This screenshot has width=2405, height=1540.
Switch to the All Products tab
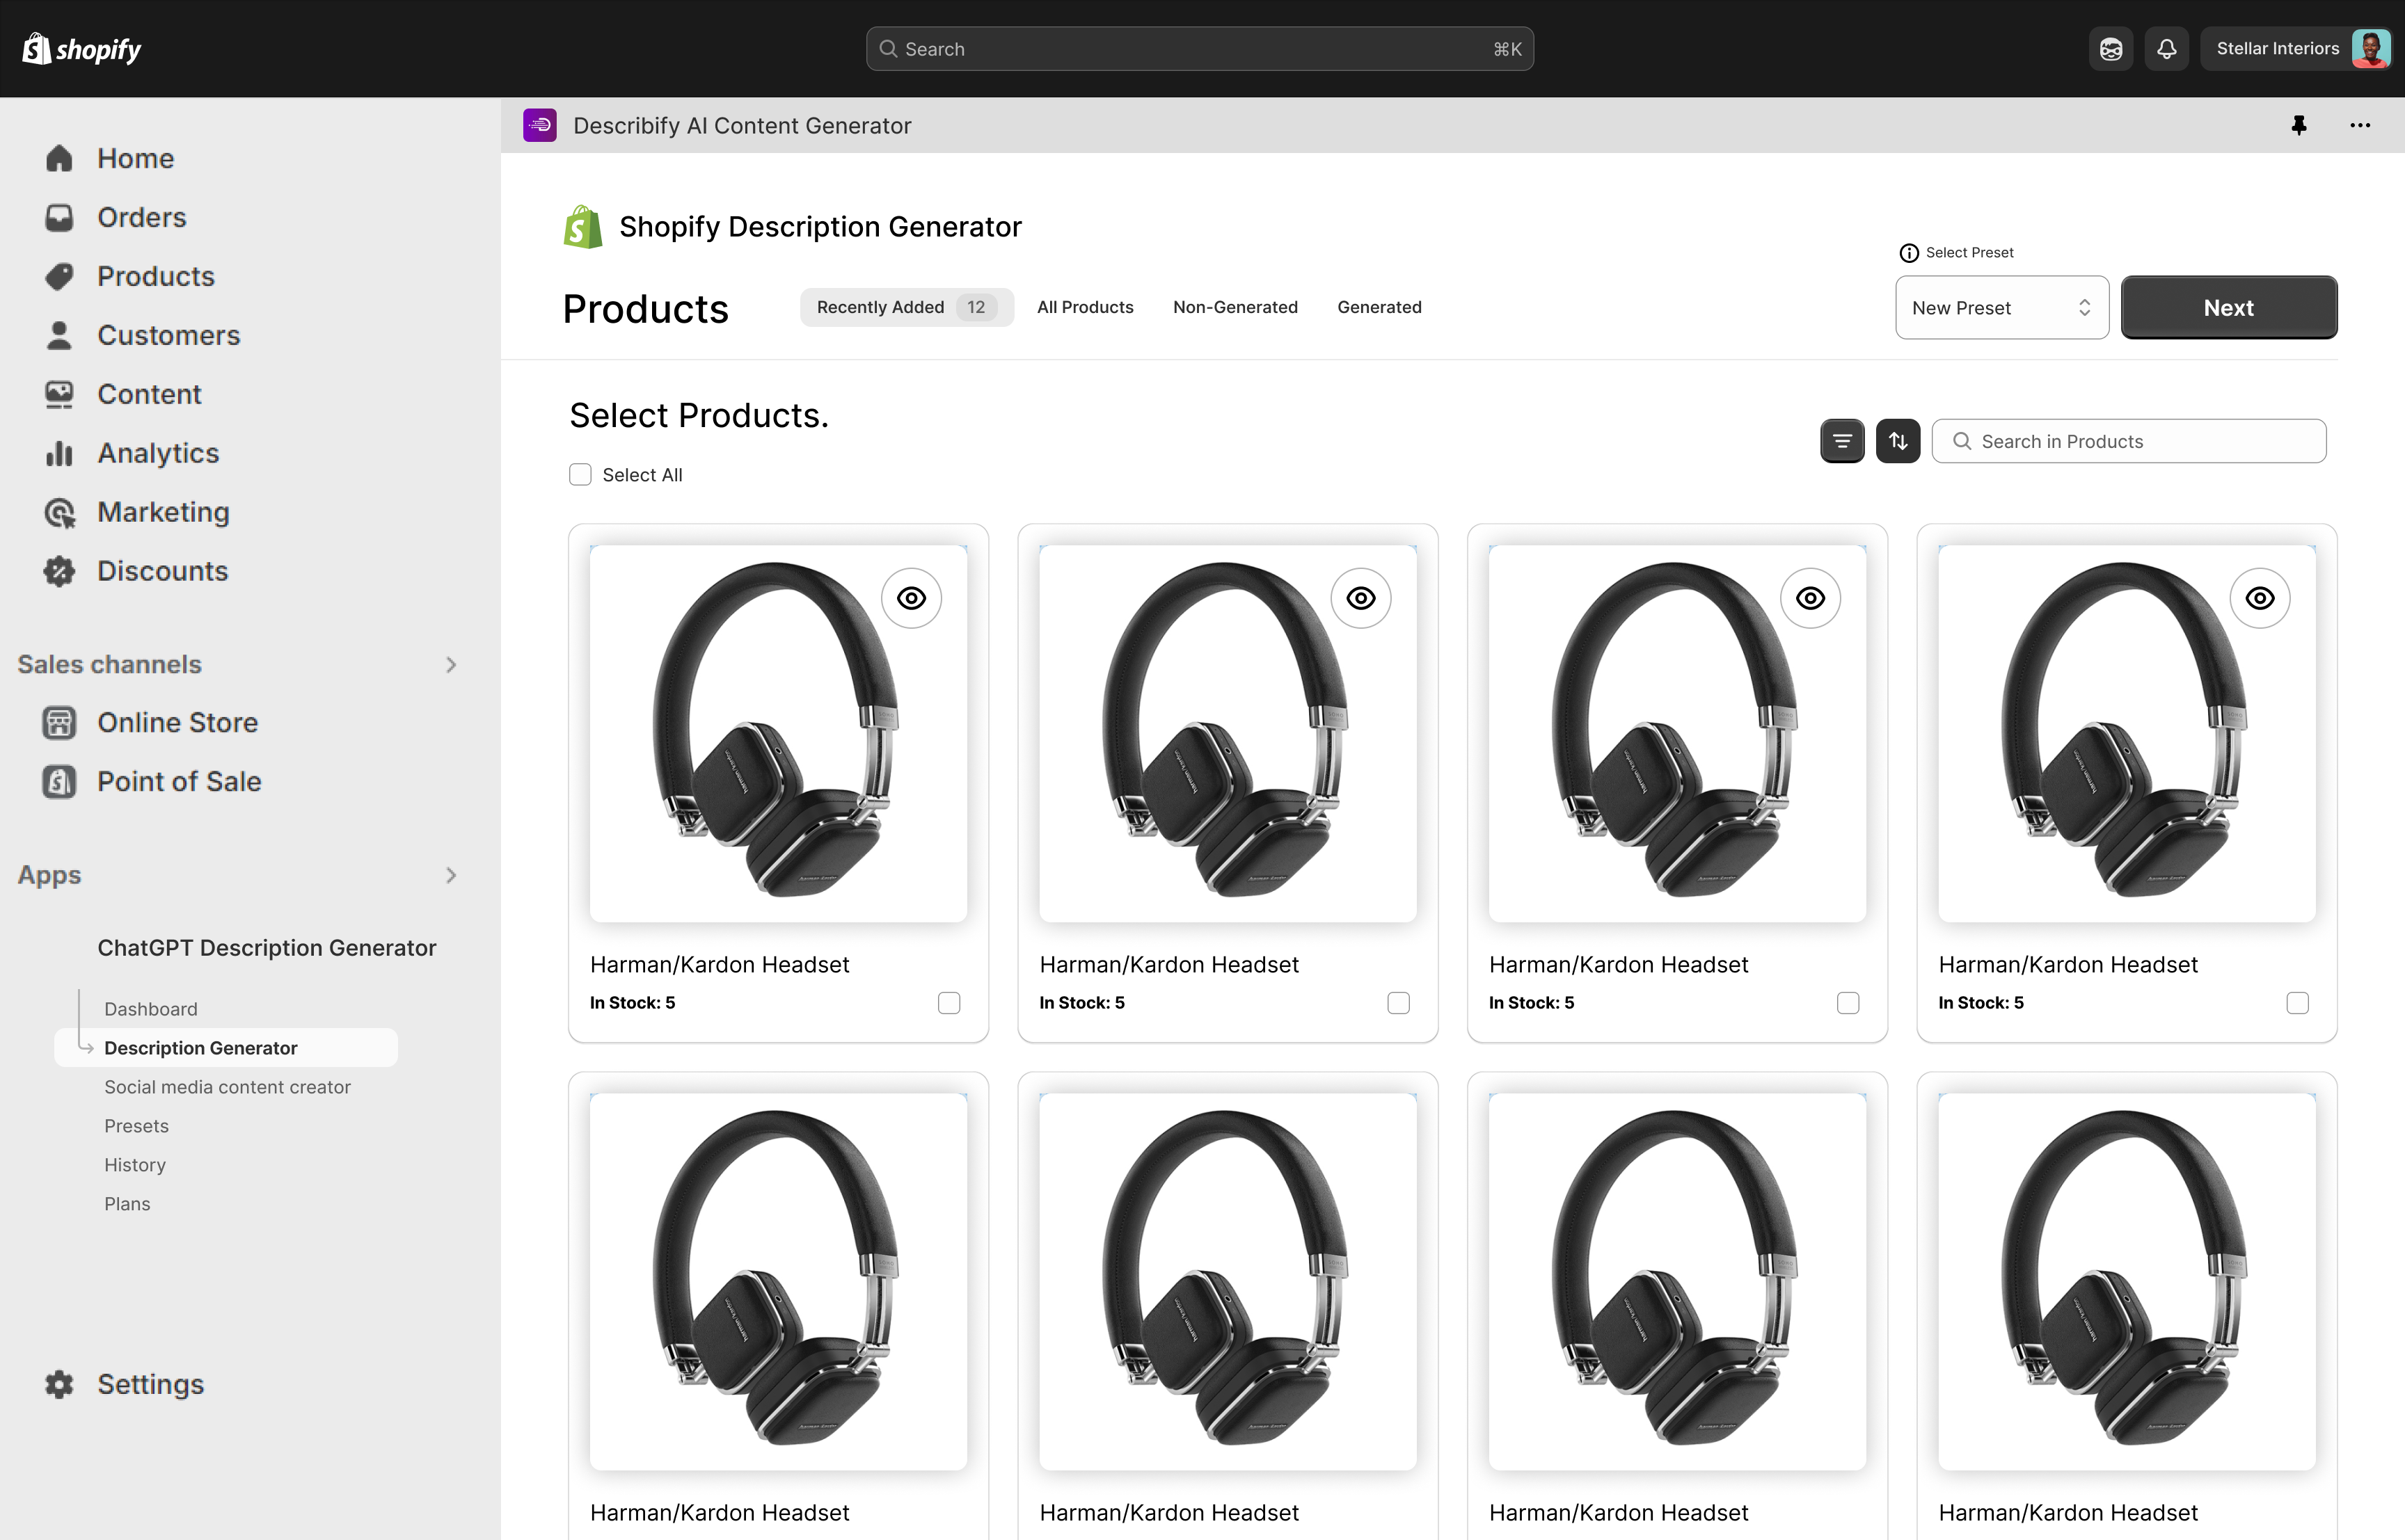pyautogui.click(x=1084, y=307)
